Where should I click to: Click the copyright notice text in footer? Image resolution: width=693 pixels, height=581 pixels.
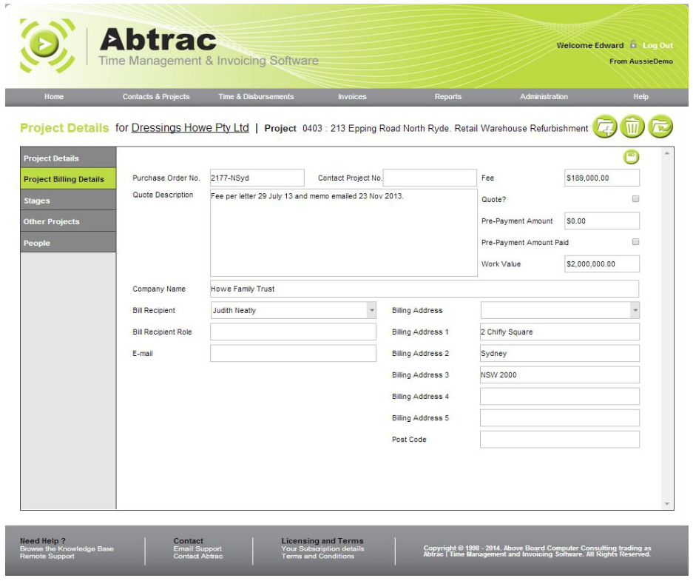[537, 551]
